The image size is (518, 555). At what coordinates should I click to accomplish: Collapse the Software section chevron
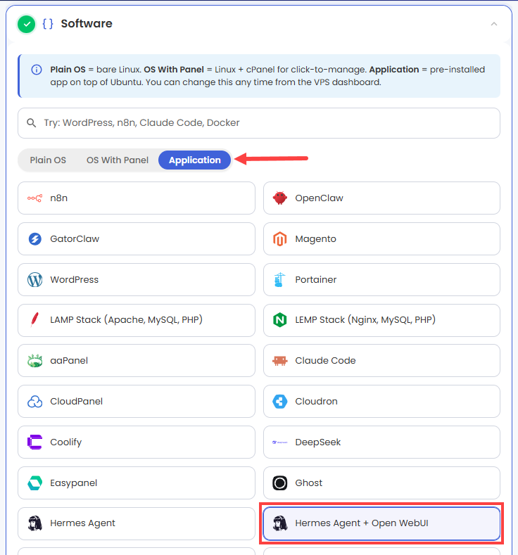(494, 24)
